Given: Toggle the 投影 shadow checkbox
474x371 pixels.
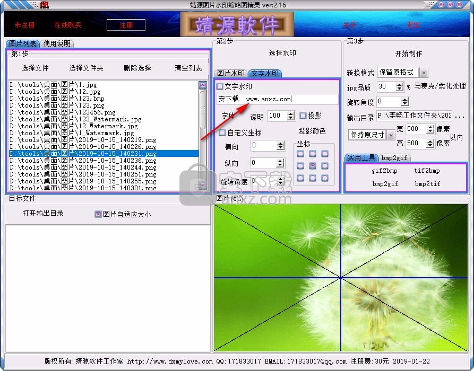Looking at the screenshot, I should pos(303,116).
